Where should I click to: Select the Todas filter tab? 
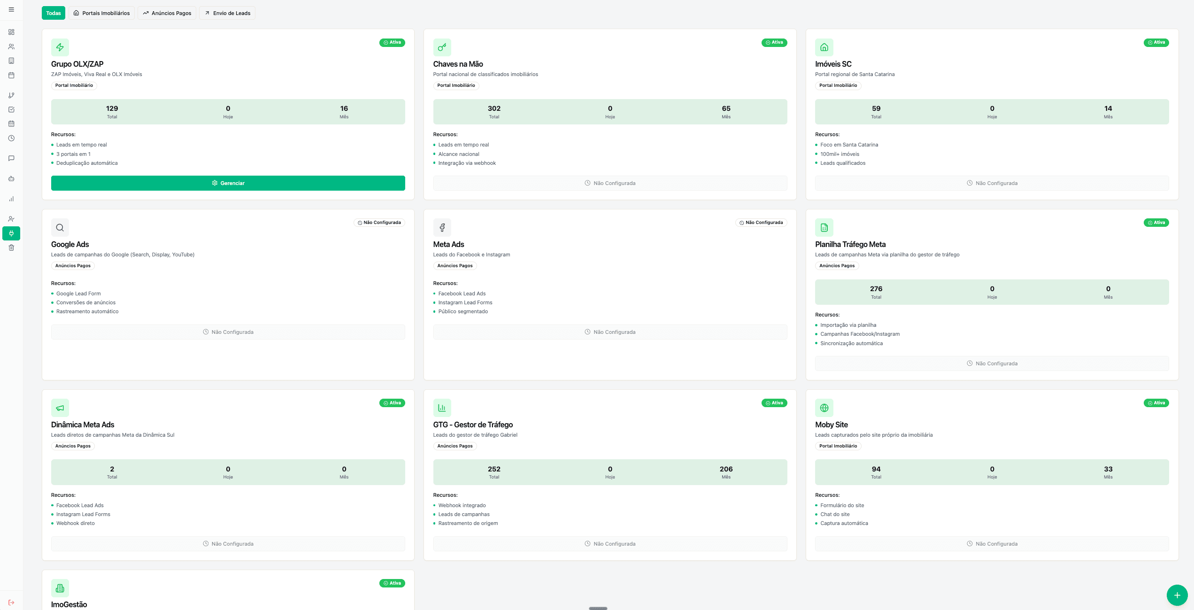54,13
